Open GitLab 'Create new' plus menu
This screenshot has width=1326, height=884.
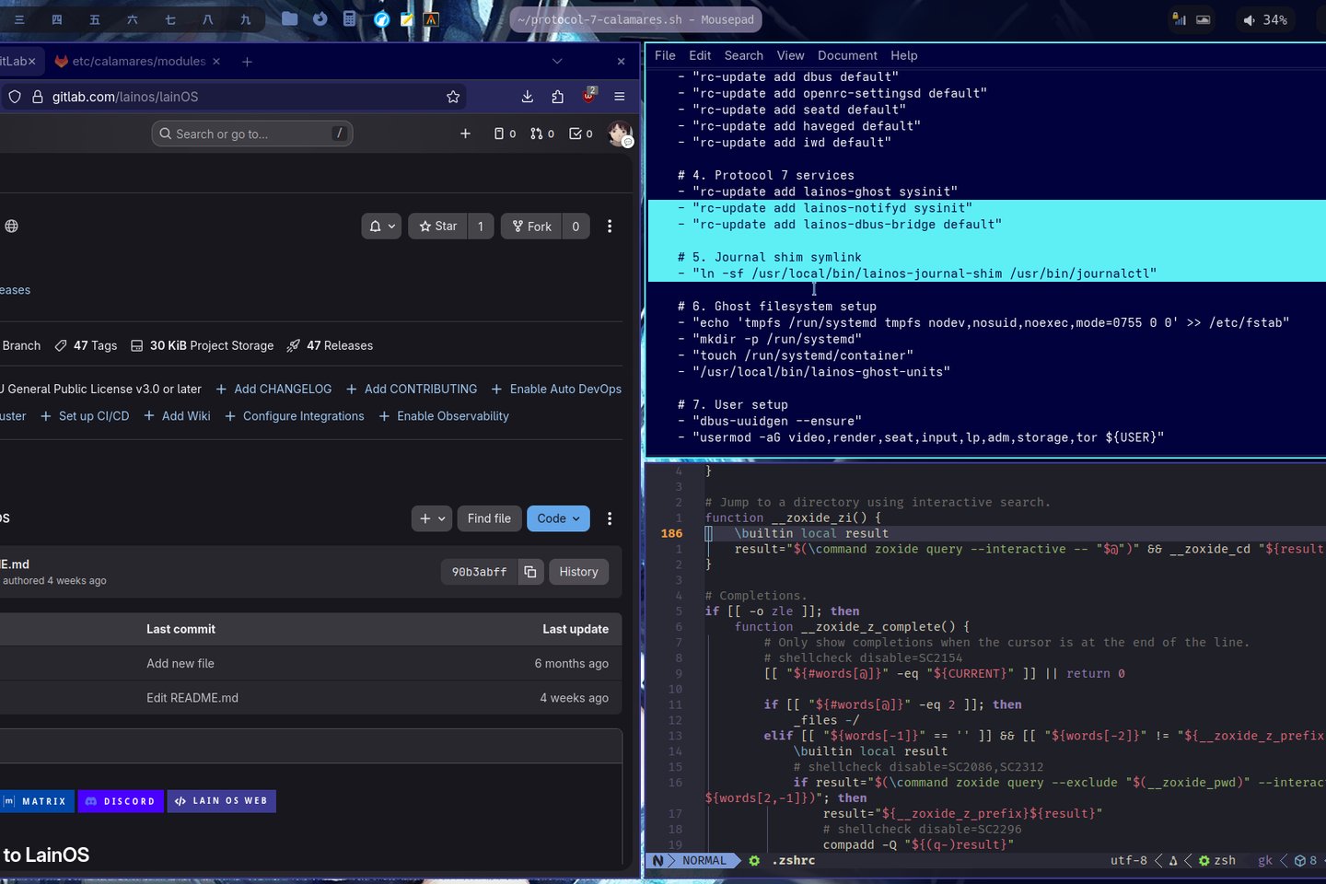click(x=465, y=134)
